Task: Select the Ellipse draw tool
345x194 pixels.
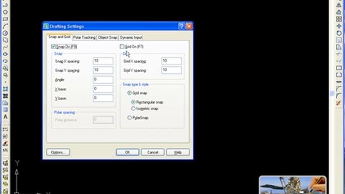Action: coord(5,54)
